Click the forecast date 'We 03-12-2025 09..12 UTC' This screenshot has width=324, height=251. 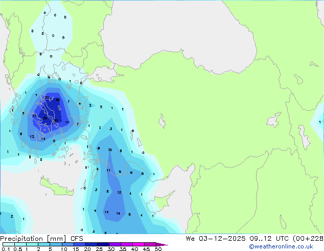pos(237,238)
